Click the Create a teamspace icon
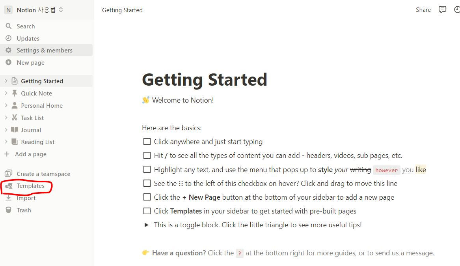460x266 pixels. (9, 174)
